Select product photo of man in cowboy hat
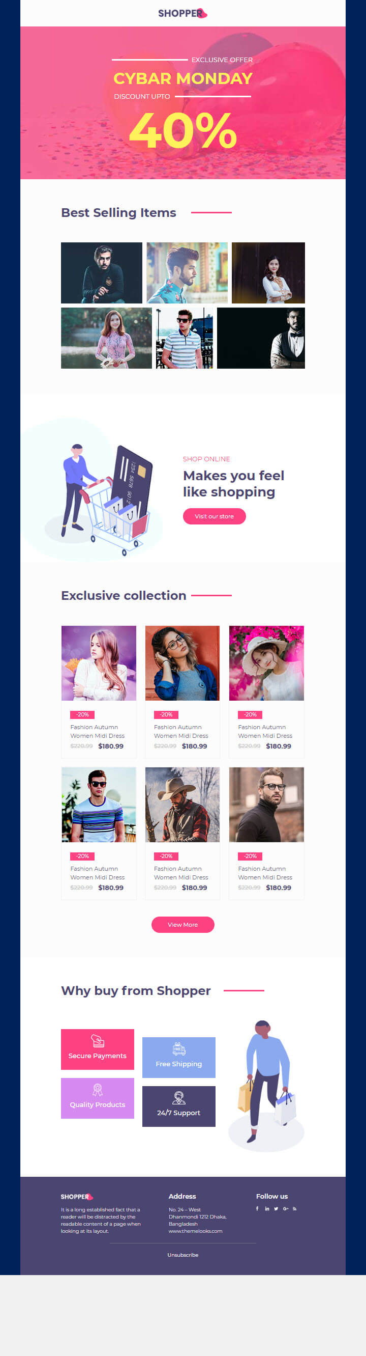 pos(182,805)
